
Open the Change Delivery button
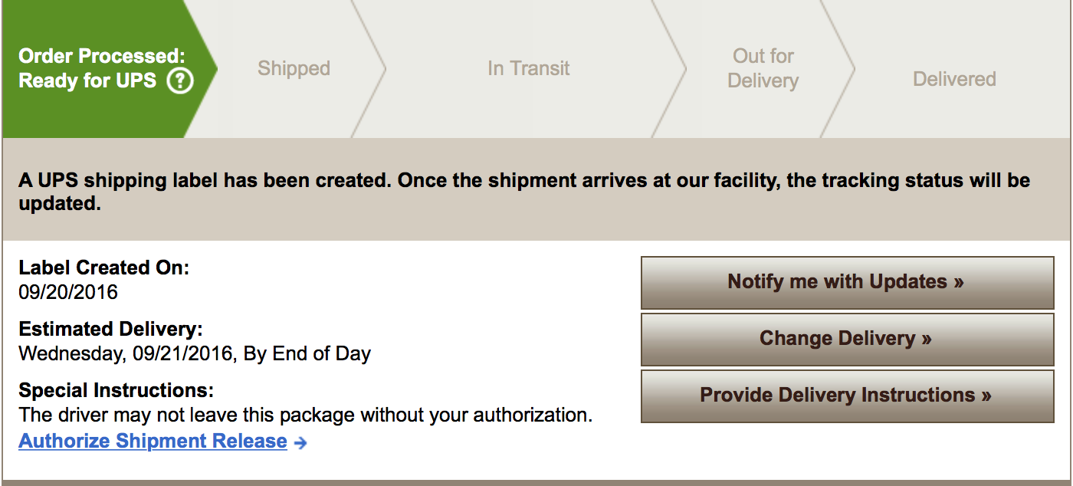pos(847,339)
